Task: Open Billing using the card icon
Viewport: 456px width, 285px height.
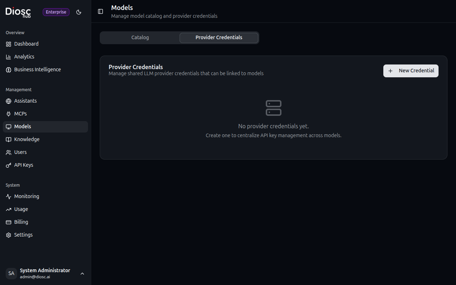Action: 8,222
